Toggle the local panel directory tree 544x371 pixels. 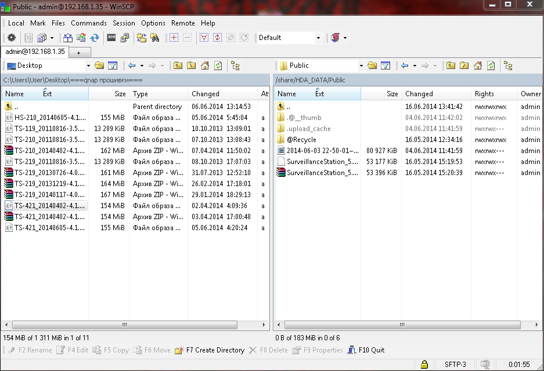tap(235, 66)
